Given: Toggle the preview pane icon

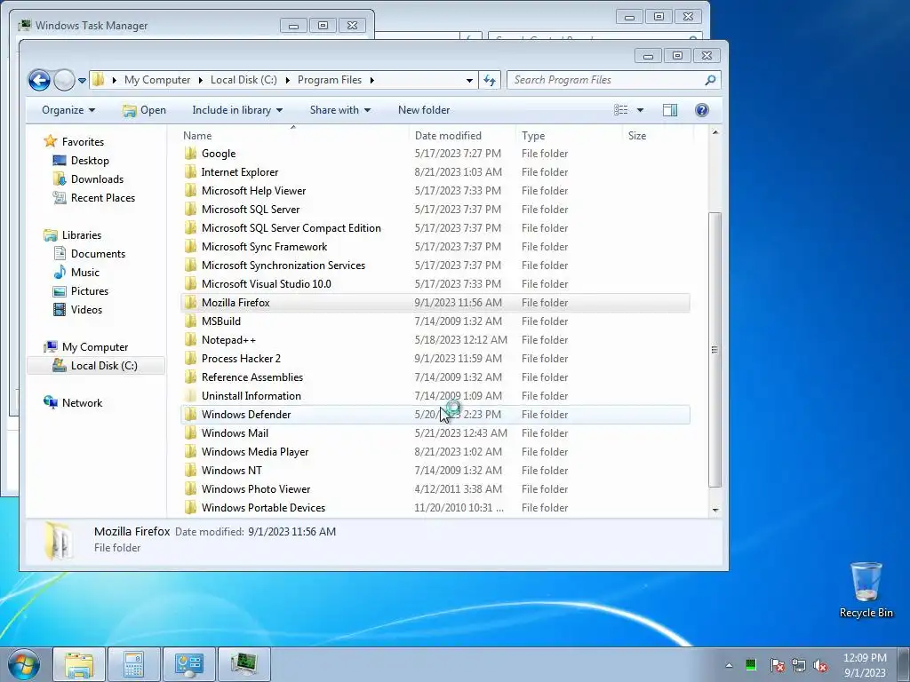Looking at the screenshot, I should [x=670, y=110].
